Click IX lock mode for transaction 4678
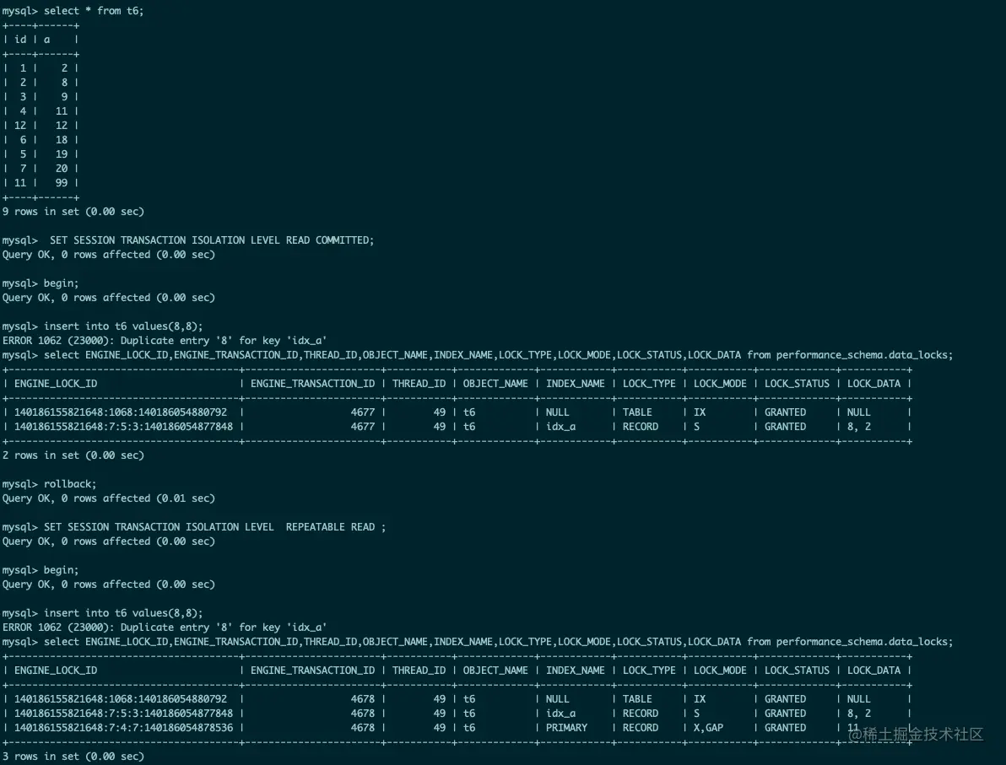Viewport: 1006px width, 765px height. [700, 699]
